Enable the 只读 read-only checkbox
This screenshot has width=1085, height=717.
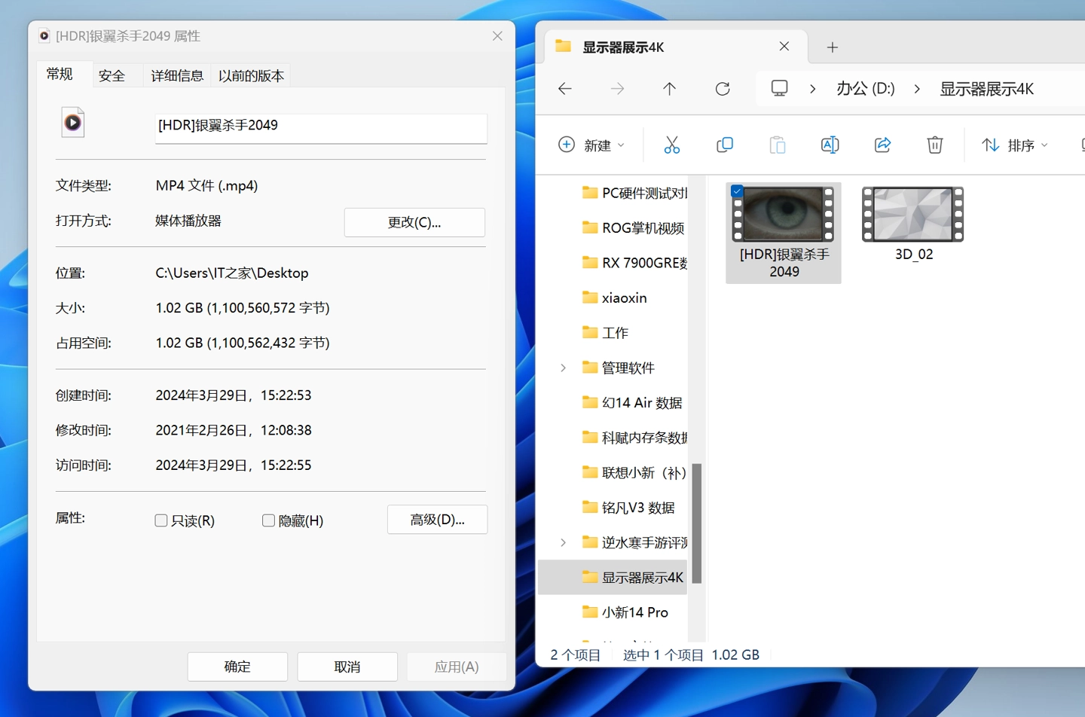click(x=161, y=520)
